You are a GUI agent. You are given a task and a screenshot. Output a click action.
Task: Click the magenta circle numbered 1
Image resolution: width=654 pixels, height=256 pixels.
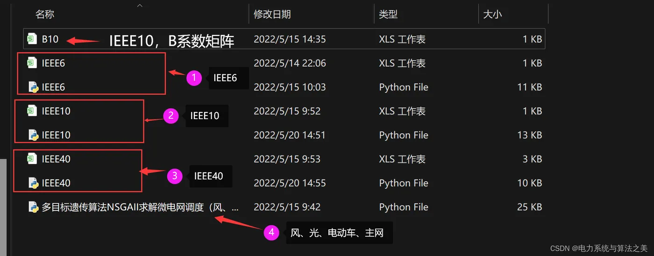pos(194,78)
